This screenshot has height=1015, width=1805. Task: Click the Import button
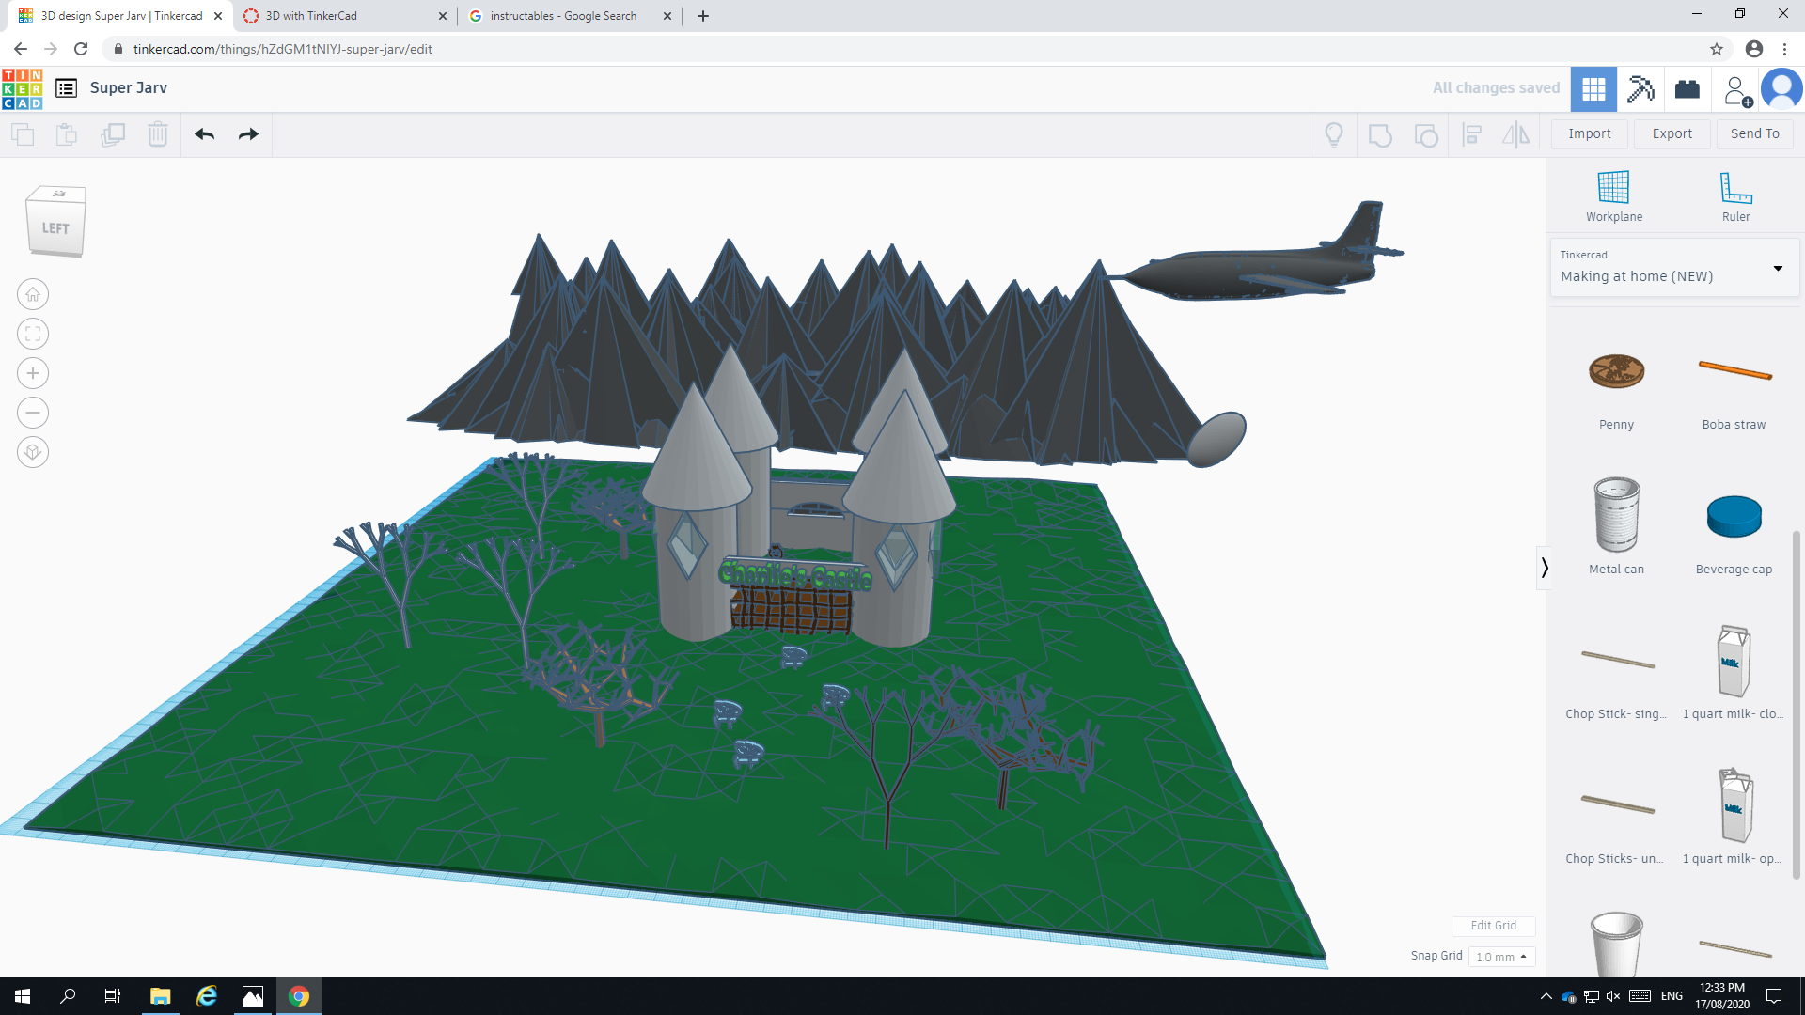[1589, 133]
